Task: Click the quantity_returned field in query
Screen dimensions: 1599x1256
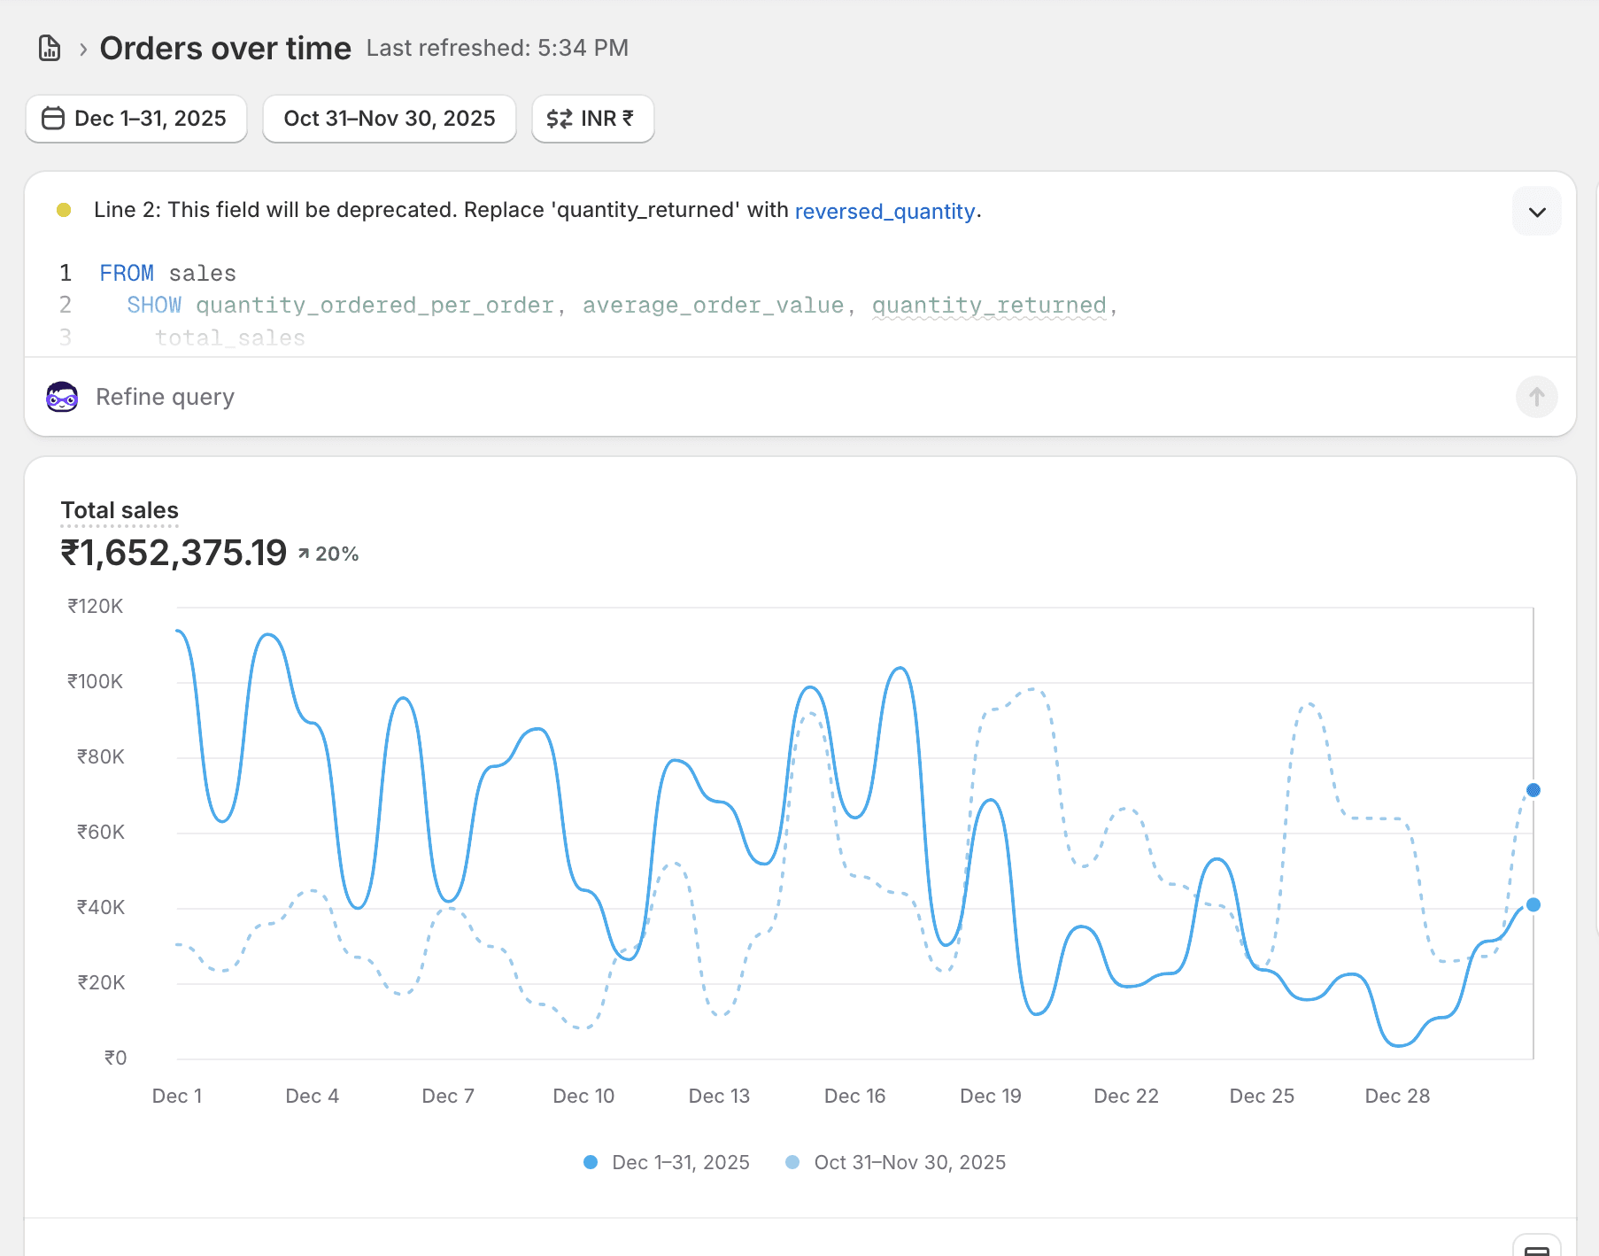Action: tap(989, 306)
